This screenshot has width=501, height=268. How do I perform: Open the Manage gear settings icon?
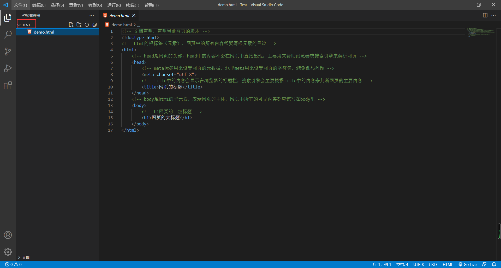point(8,252)
